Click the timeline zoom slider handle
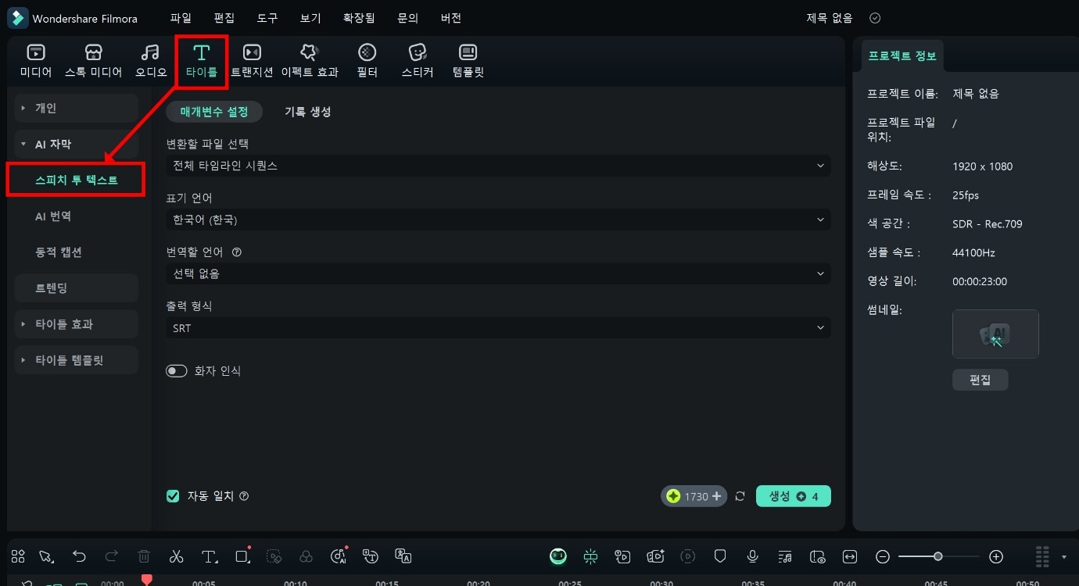 pyautogui.click(x=937, y=556)
